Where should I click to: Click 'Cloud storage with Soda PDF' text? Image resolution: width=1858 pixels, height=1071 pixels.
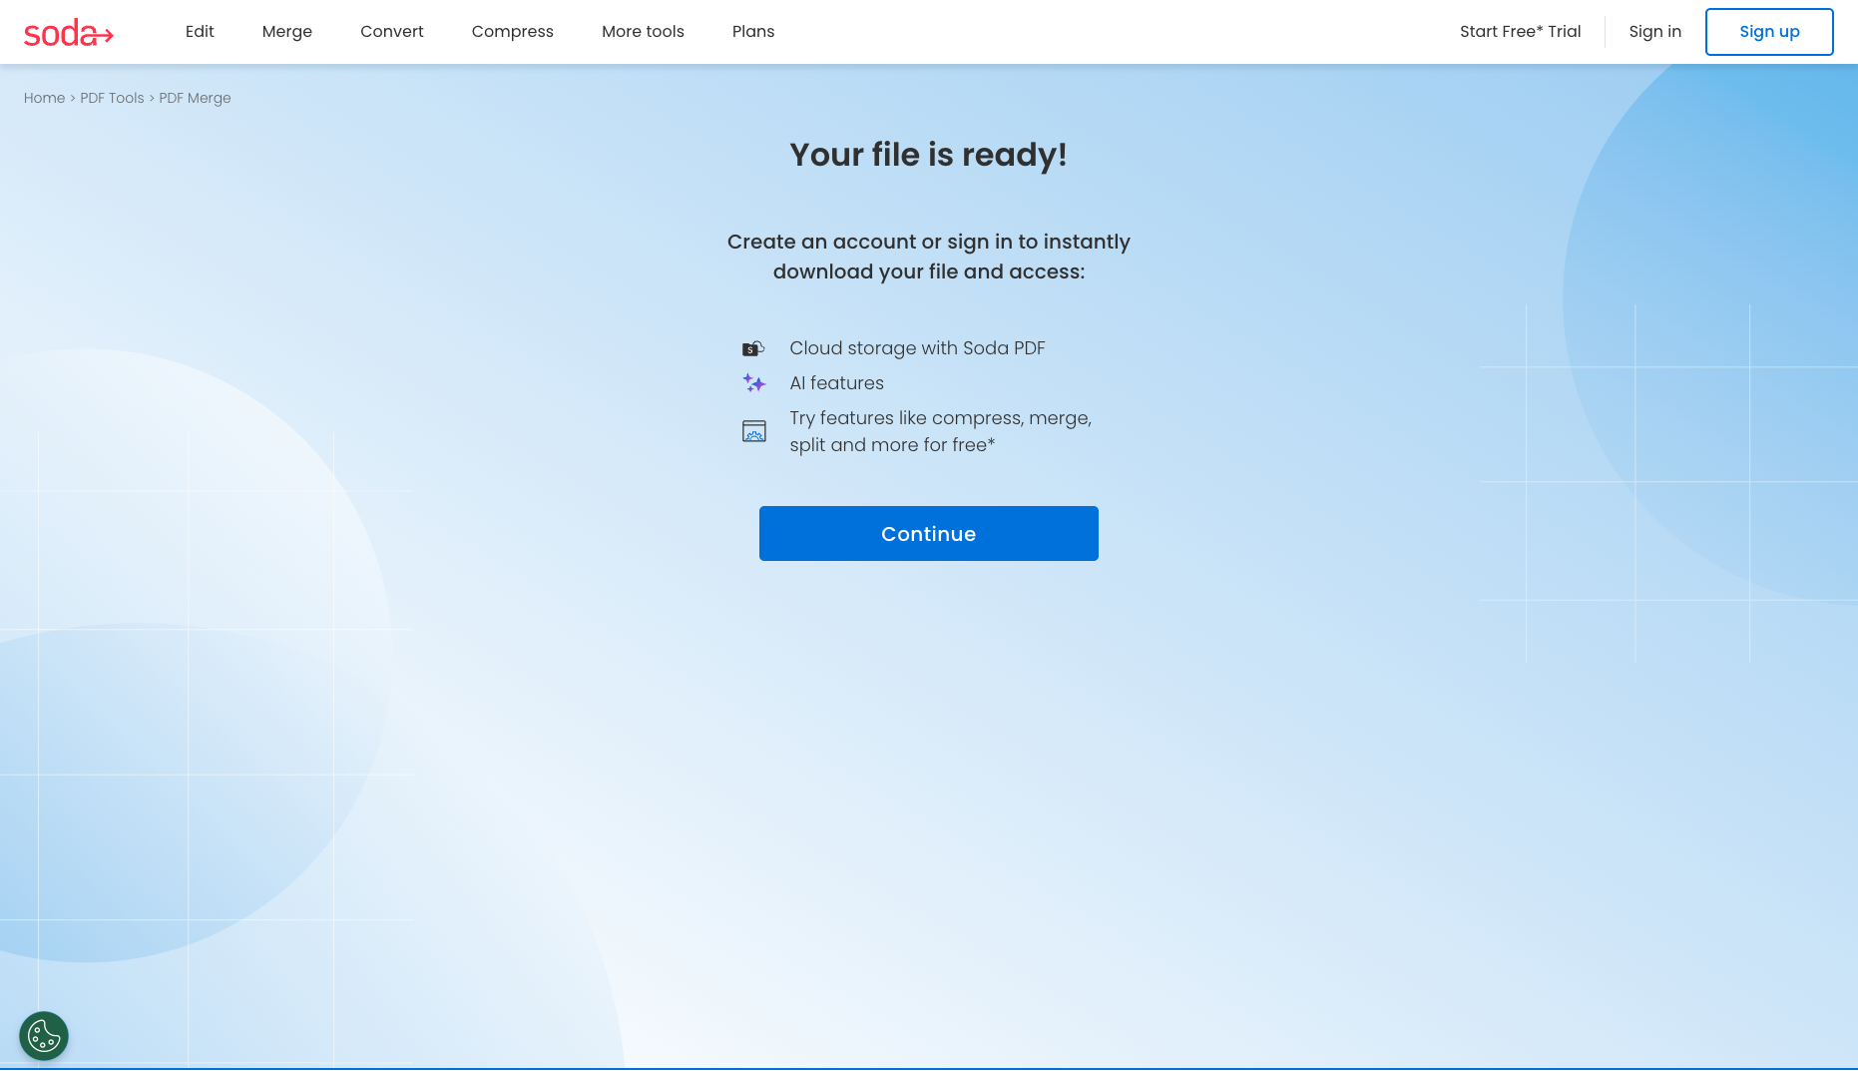(917, 348)
